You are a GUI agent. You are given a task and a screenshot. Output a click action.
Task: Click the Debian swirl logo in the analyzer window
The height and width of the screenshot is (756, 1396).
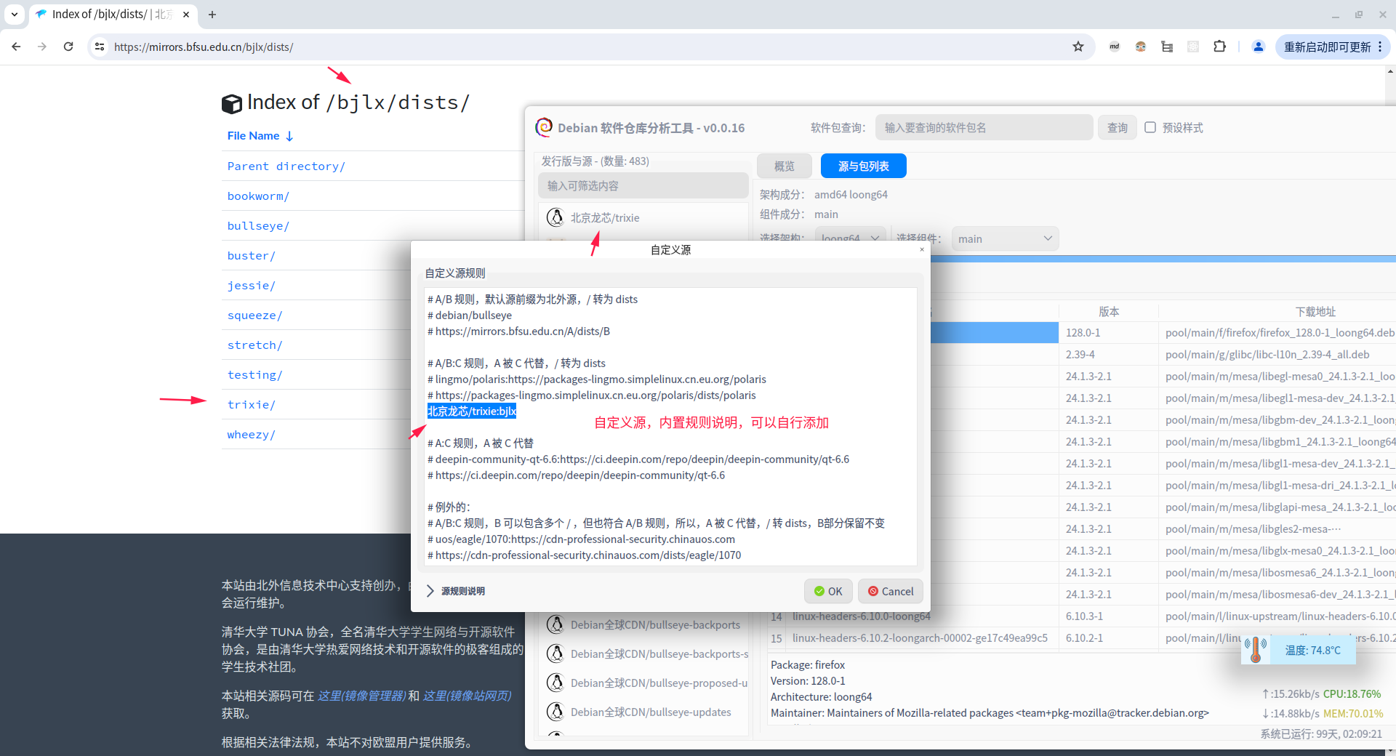[x=544, y=127]
